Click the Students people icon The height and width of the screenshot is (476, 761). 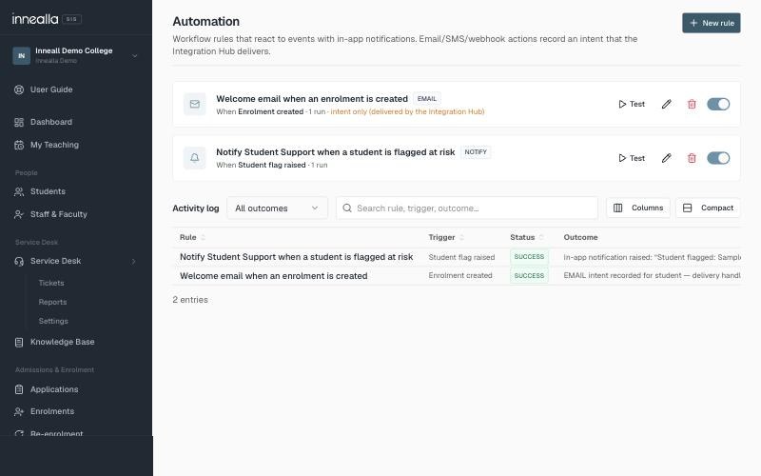(19, 191)
